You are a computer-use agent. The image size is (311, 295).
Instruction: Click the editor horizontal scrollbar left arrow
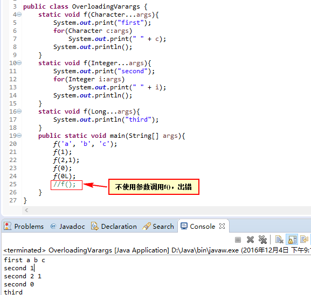pyautogui.click(x=26, y=210)
